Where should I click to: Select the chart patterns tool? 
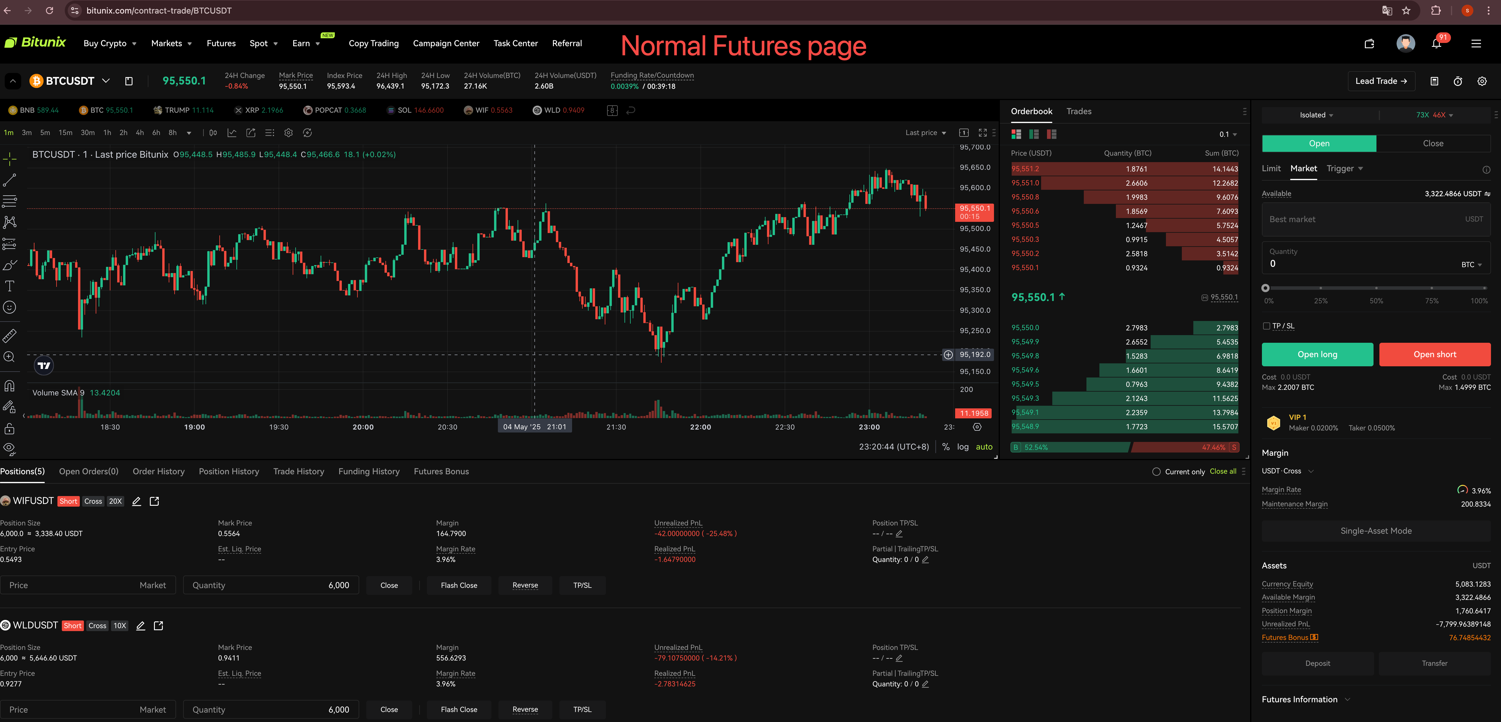coord(9,222)
